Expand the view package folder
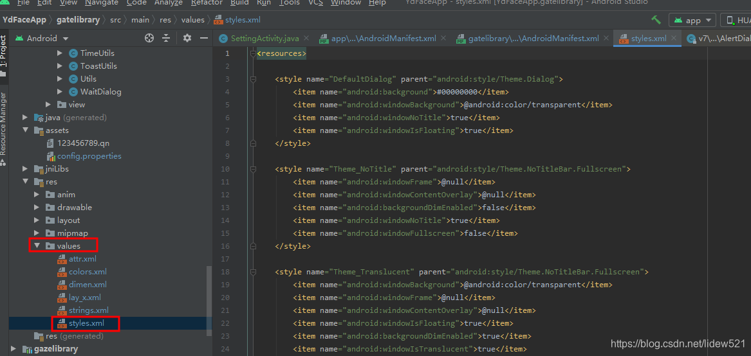Viewport: 751px width, 356px height. pyautogui.click(x=48, y=104)
